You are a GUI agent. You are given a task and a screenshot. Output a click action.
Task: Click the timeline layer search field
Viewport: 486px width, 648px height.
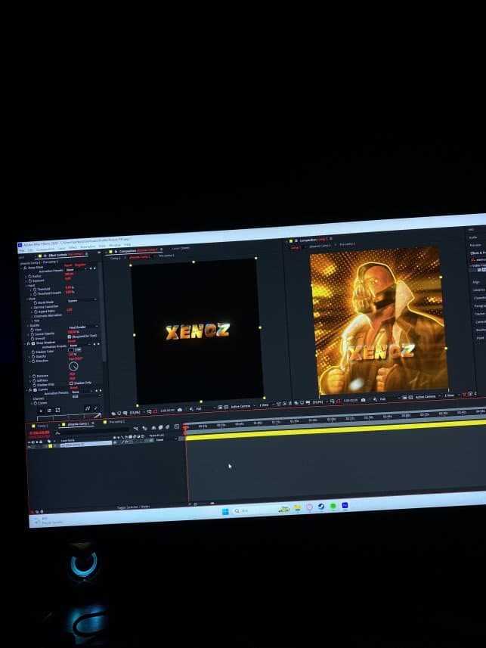coord(92,430)
